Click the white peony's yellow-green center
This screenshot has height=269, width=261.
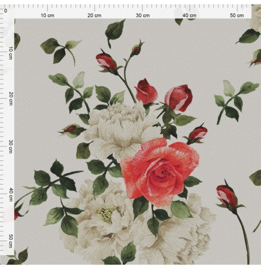[105, 215]
